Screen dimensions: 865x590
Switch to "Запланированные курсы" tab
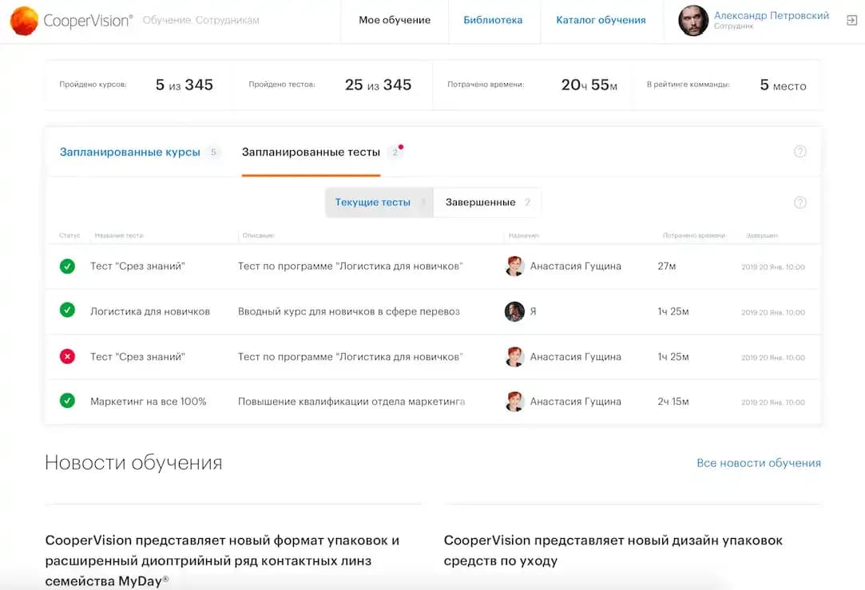[130, 152]
